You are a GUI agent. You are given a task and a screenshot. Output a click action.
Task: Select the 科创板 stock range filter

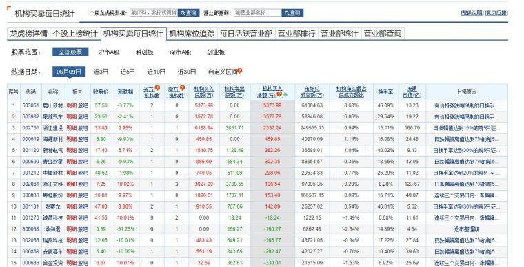click(x=144, y=52)
